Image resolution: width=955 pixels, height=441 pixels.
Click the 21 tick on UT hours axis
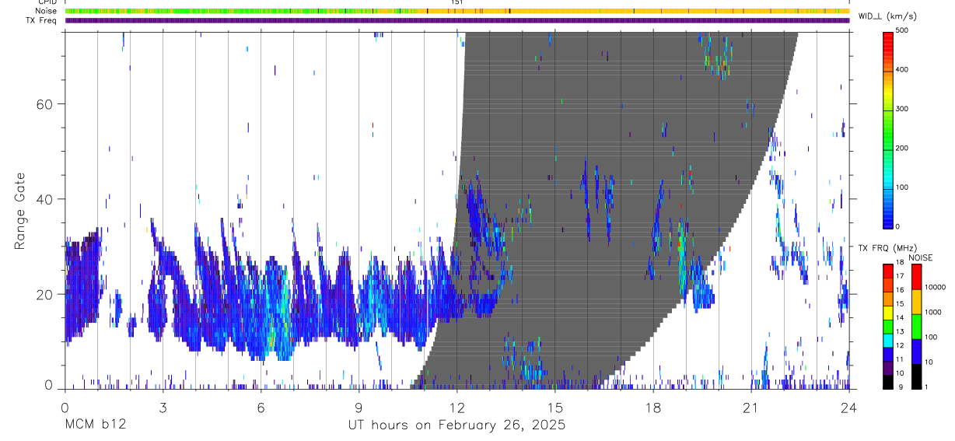point(751,407)
